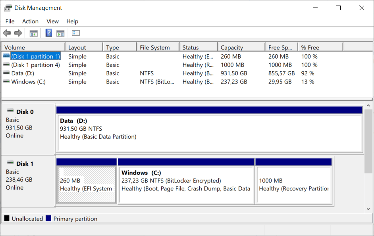Click the volume icon beside Data (D:) row
This screenshot has width=374, height=236.
tap(6, 73)
